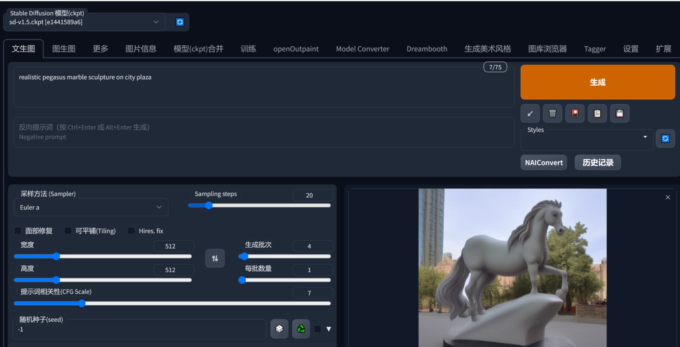Enable face restoration (面部修复) checkbox
This screenshot has width=680, height=347.
(18, 231)
